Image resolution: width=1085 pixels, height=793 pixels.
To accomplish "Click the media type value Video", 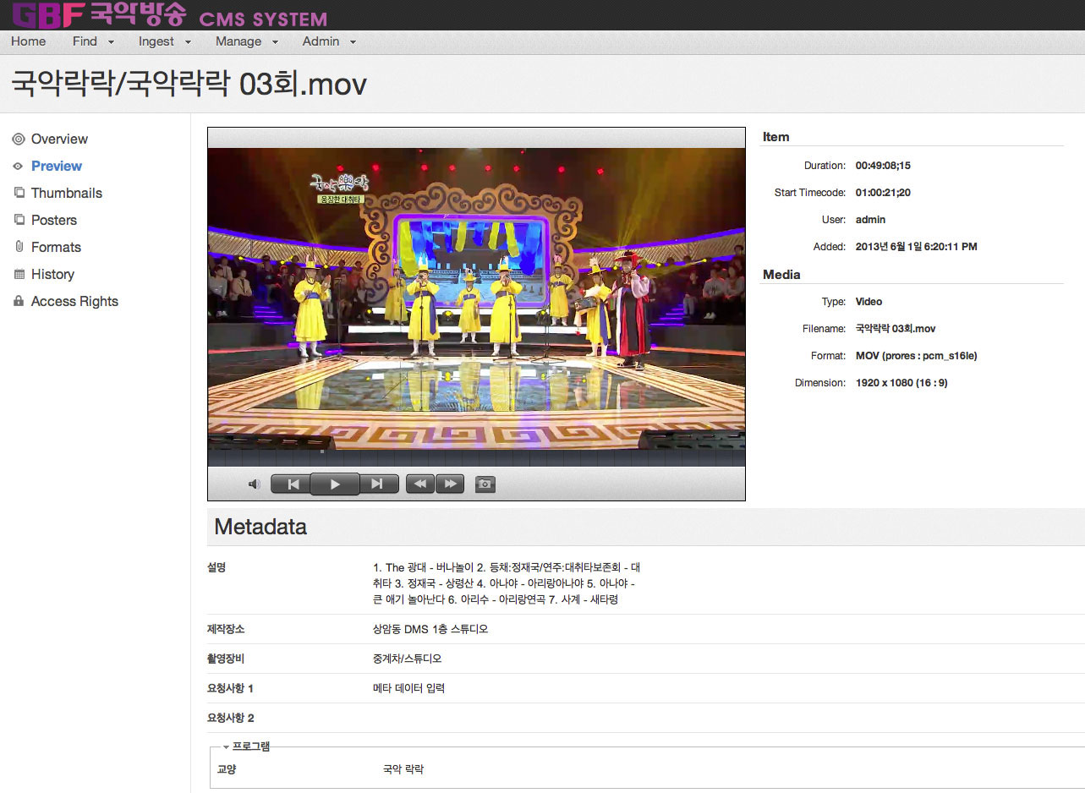I will point(869,302).
